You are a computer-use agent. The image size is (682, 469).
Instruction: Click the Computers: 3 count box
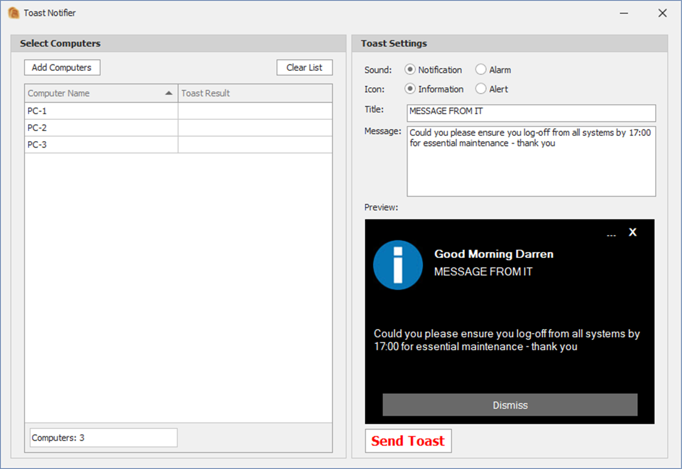pos(103,437)
